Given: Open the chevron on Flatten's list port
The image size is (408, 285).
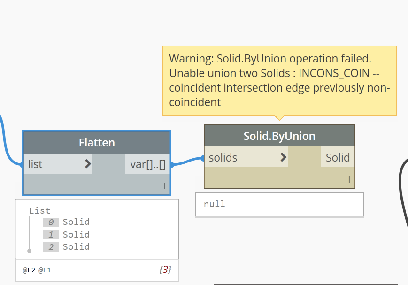Looking at the screenshot, I should (88, 164).
